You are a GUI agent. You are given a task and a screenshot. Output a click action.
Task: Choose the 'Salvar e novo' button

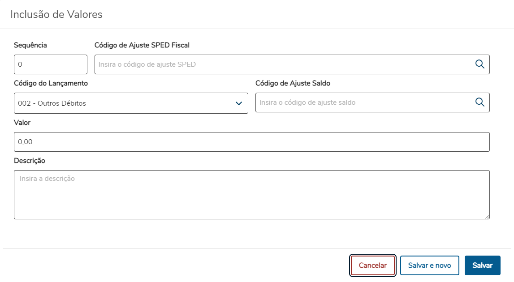(429, 265)
